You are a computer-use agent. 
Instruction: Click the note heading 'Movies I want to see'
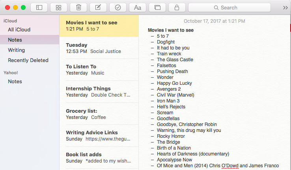pos(171,30)
